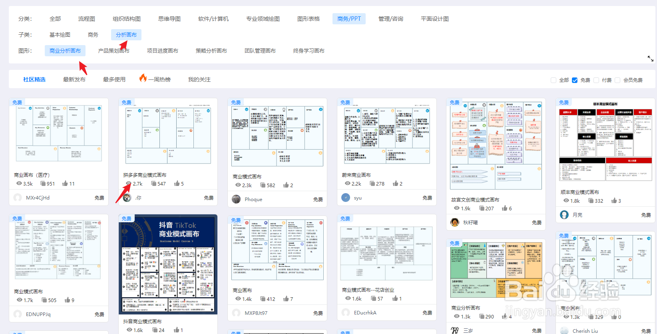Open 故宫文创商业模式画布 thumbnail
Screen dimensions: 657x334
coord(496,145)
